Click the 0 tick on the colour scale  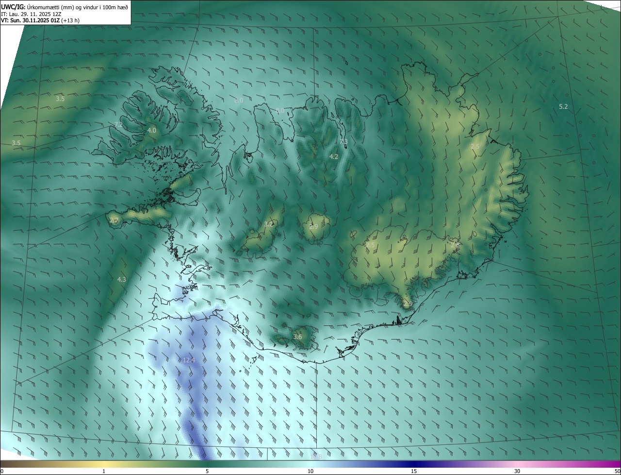coord(1,471)
